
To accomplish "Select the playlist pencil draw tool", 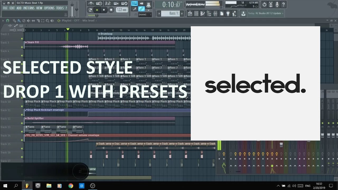I will [15, 21].
